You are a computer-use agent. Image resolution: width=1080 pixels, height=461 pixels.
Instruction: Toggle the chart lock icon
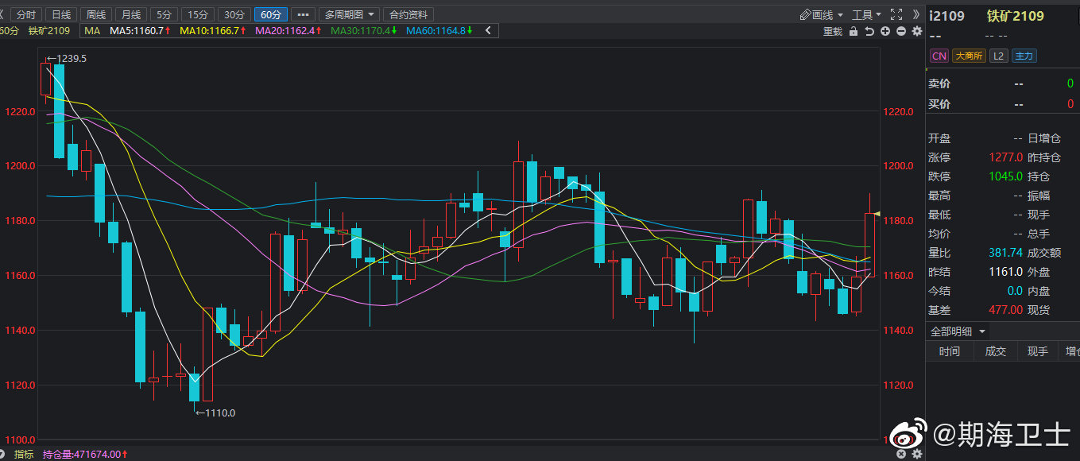(854, 31)
